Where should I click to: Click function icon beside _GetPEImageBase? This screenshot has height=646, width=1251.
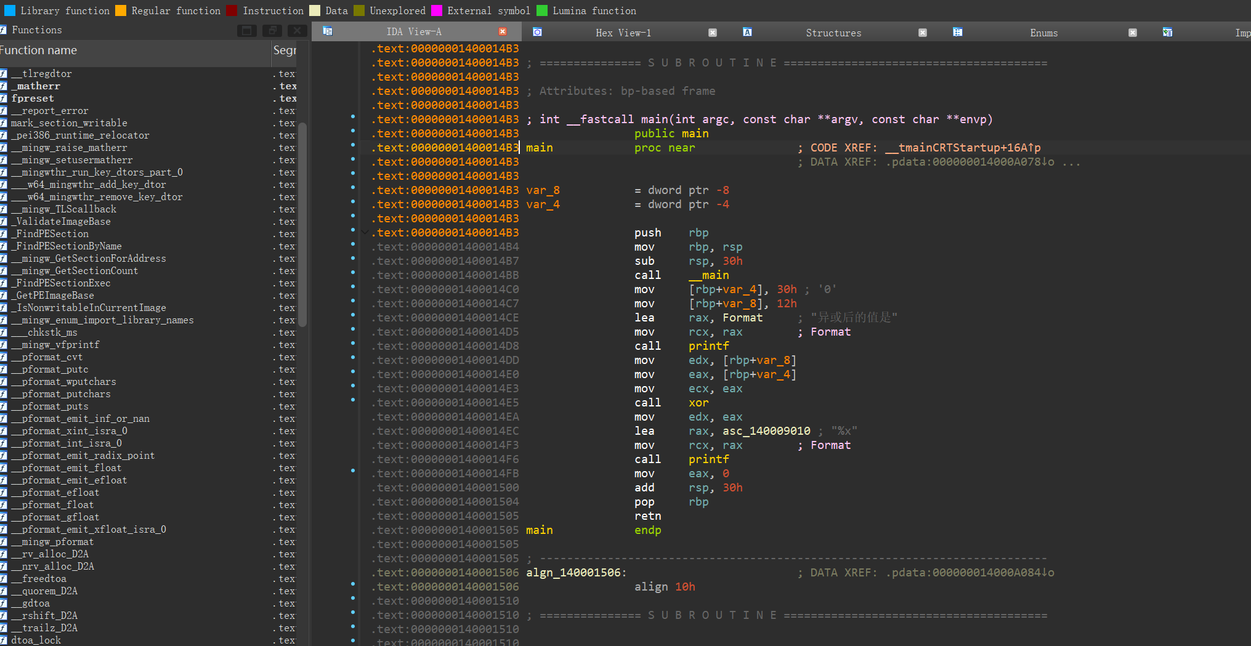pos(4,296)
